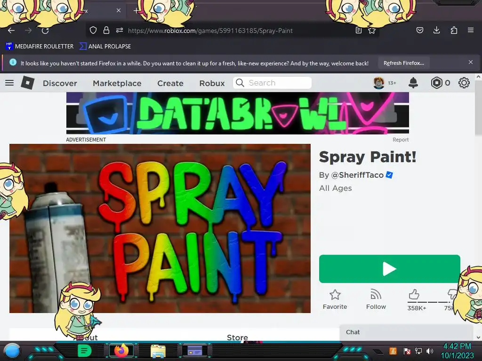Go back with the browser back arrow

click(11, 31)
